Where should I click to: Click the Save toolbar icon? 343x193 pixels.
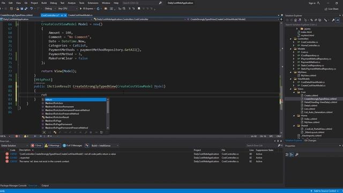pos(22,9)
